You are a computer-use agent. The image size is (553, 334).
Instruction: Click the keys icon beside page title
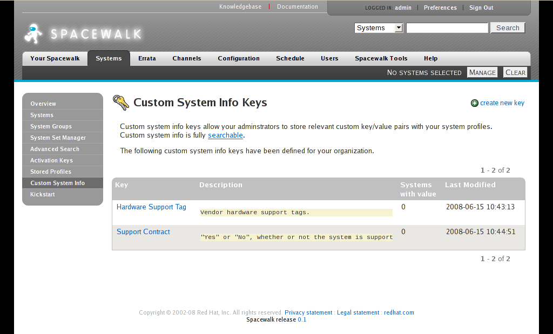click(121, 103)
